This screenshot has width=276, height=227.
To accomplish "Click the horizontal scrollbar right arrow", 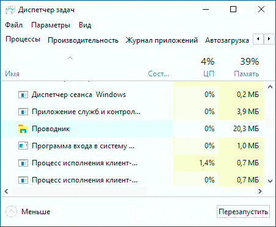I will (260, 191).
